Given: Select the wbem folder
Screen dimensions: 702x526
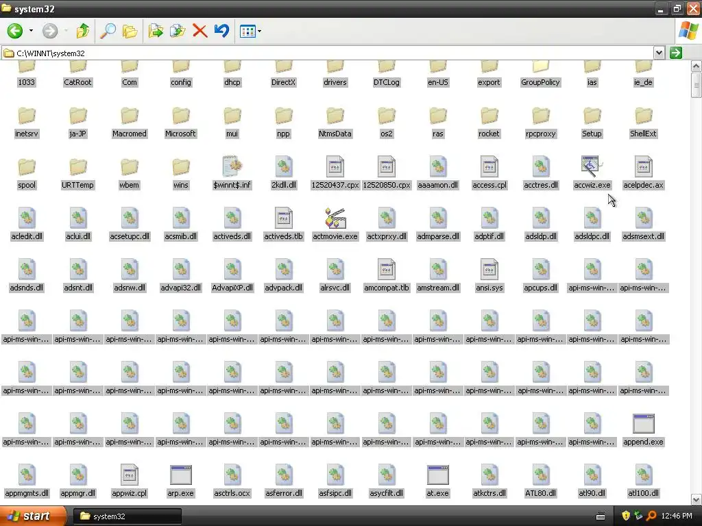Looking at the screenshot, I should pos(130,173).
